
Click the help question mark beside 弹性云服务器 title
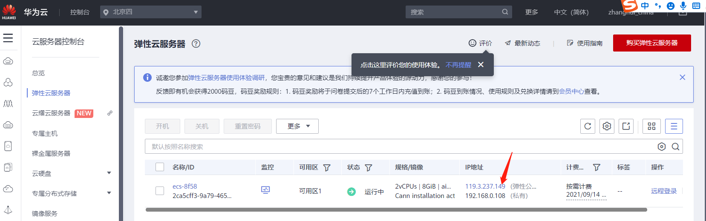pos(196,43)
